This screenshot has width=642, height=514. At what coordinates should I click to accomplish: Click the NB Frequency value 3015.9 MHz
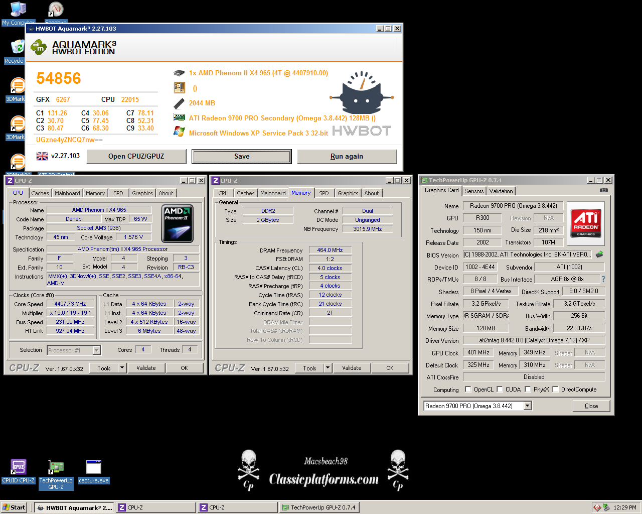click(x=368, y=229)
